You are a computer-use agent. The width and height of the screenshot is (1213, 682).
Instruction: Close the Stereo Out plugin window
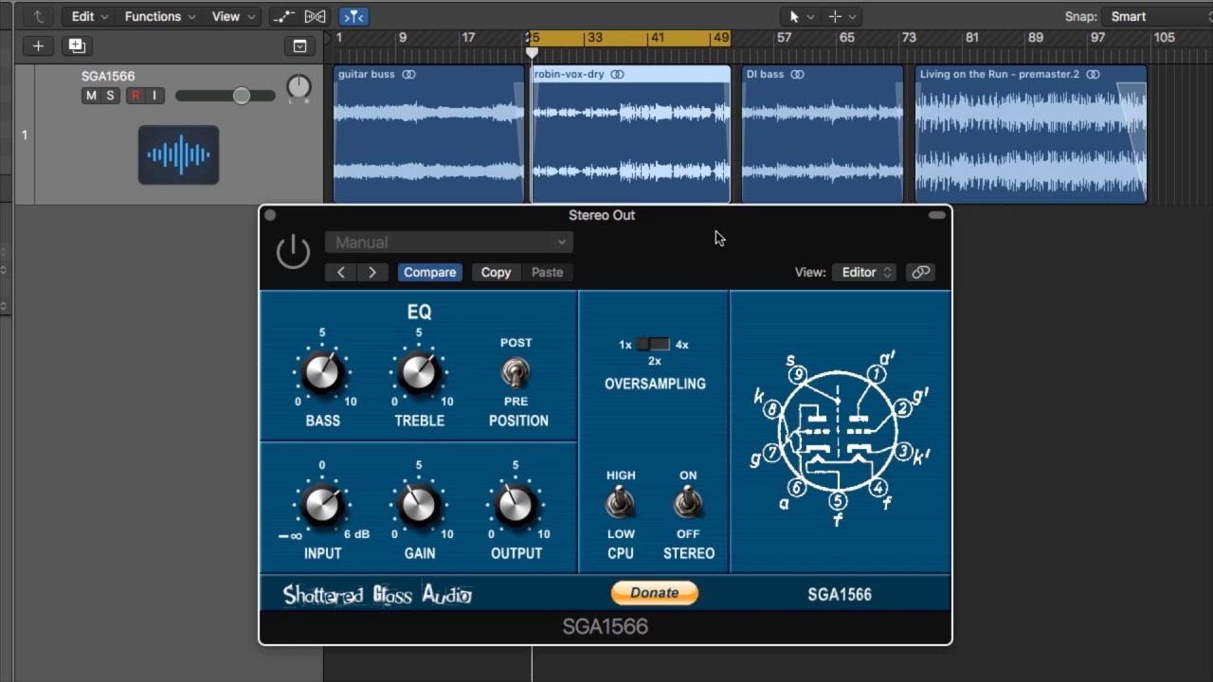click(270, 216)
